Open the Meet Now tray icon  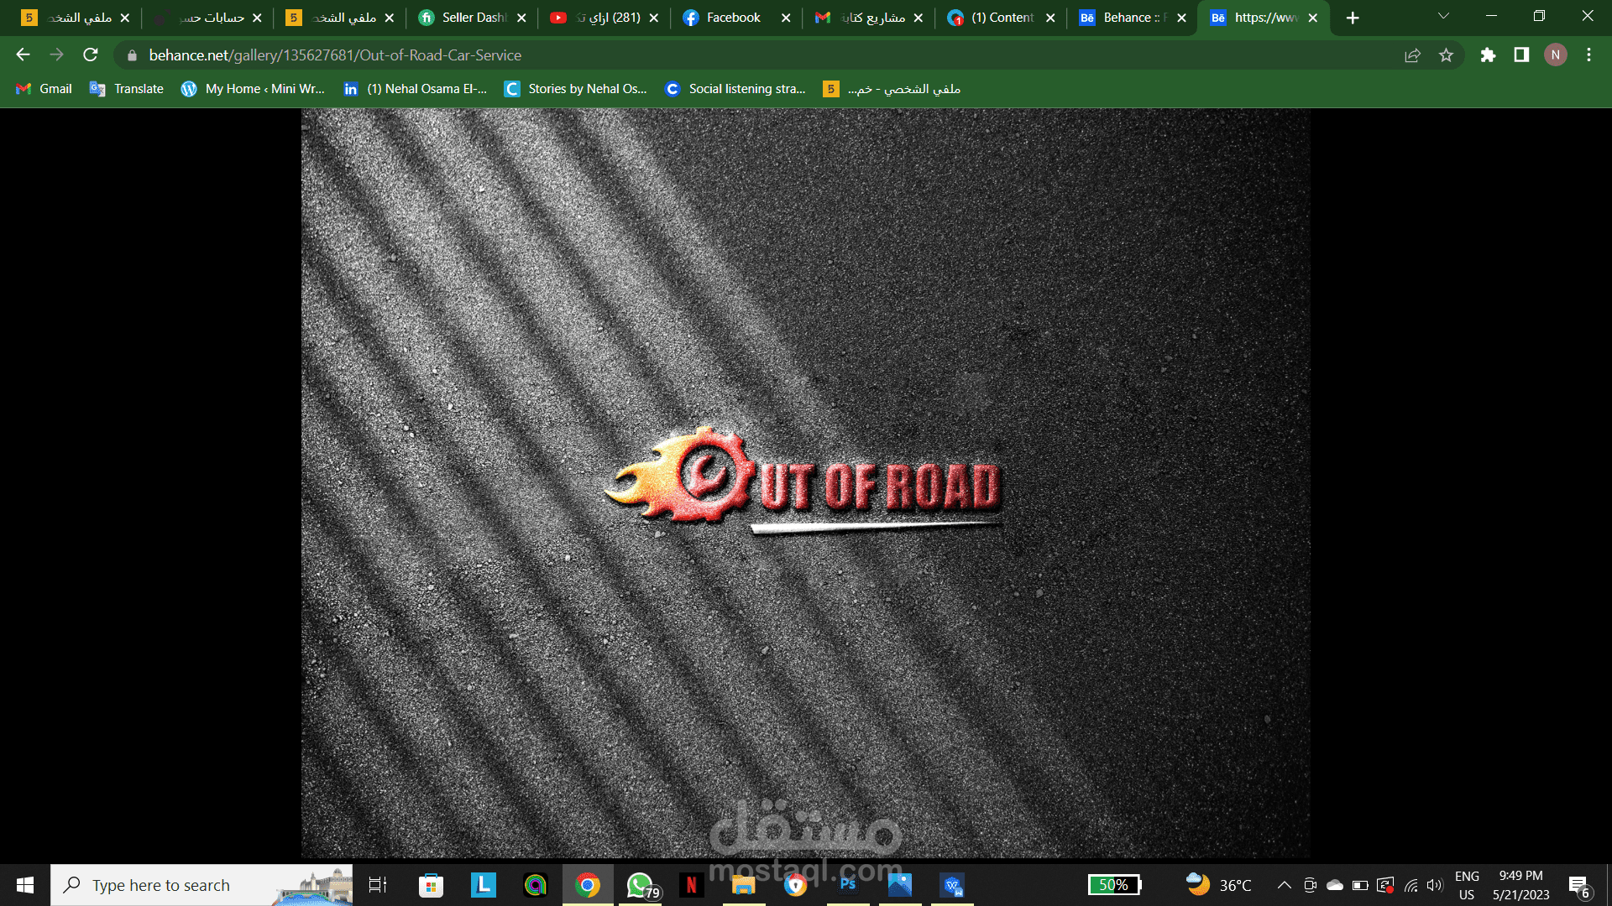pyautogui.click(x=1310, y=885)
